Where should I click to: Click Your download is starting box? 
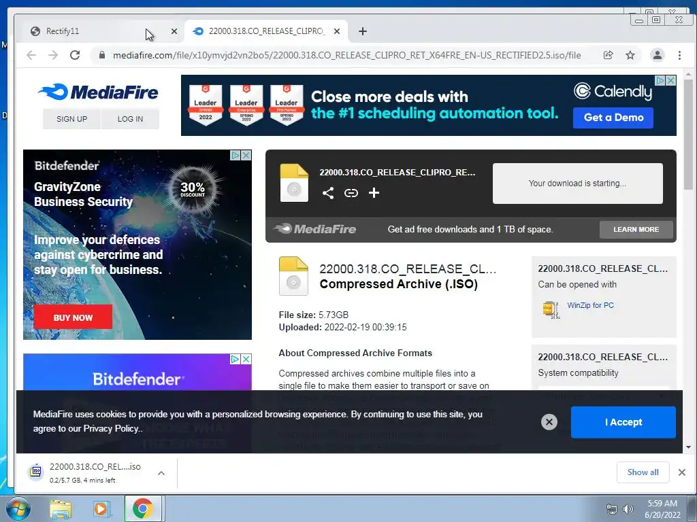pyautogui.click(x=577, y=184)
